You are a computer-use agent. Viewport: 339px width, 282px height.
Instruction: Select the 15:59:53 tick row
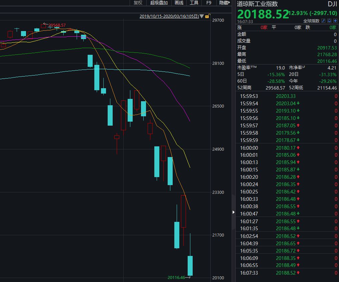click(287, 96)
